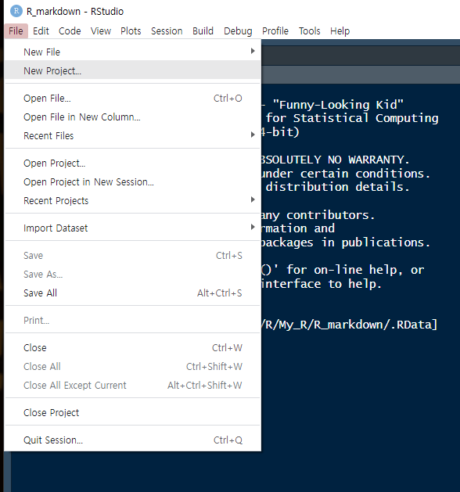Open the Debug menu
This screenshot has width=460, height=492.
(x=238, y=31)
